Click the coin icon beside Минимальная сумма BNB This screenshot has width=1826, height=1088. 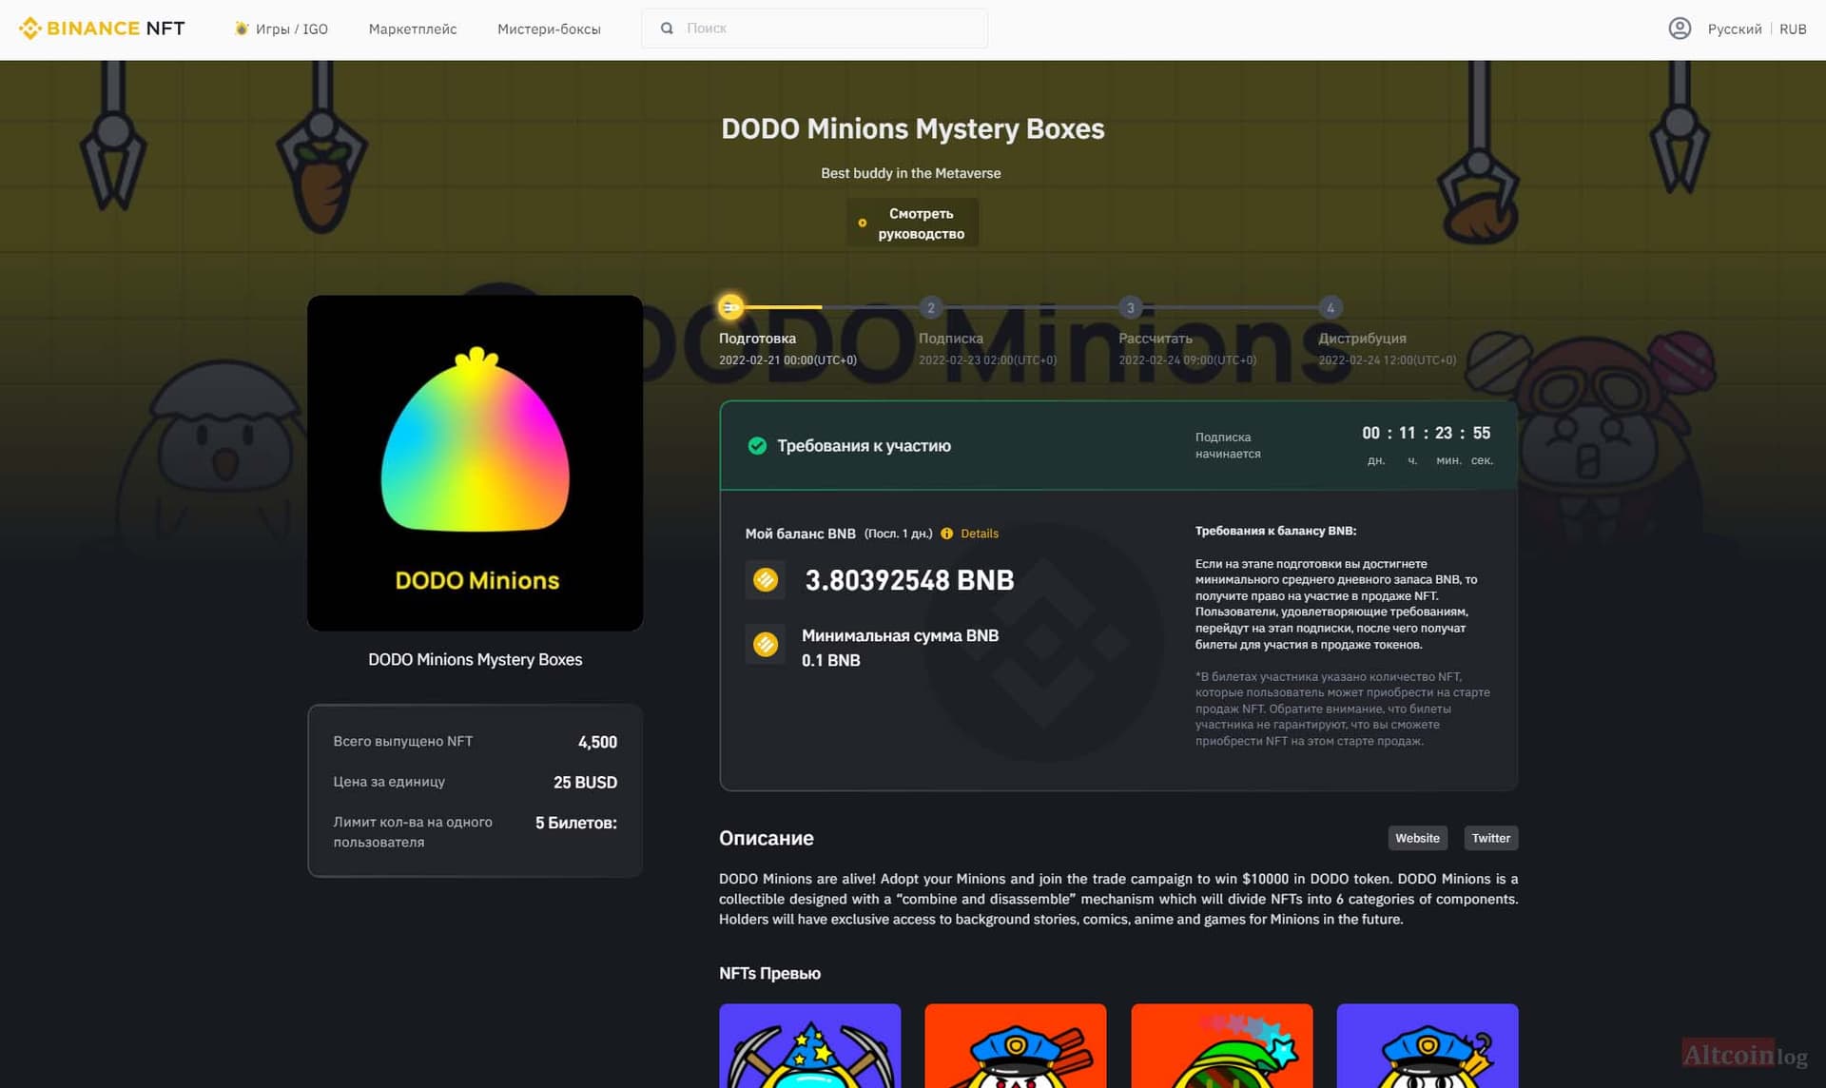(x=766, y=644)
